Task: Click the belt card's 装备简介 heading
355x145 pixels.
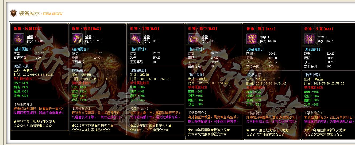Action: pos(198,113)
